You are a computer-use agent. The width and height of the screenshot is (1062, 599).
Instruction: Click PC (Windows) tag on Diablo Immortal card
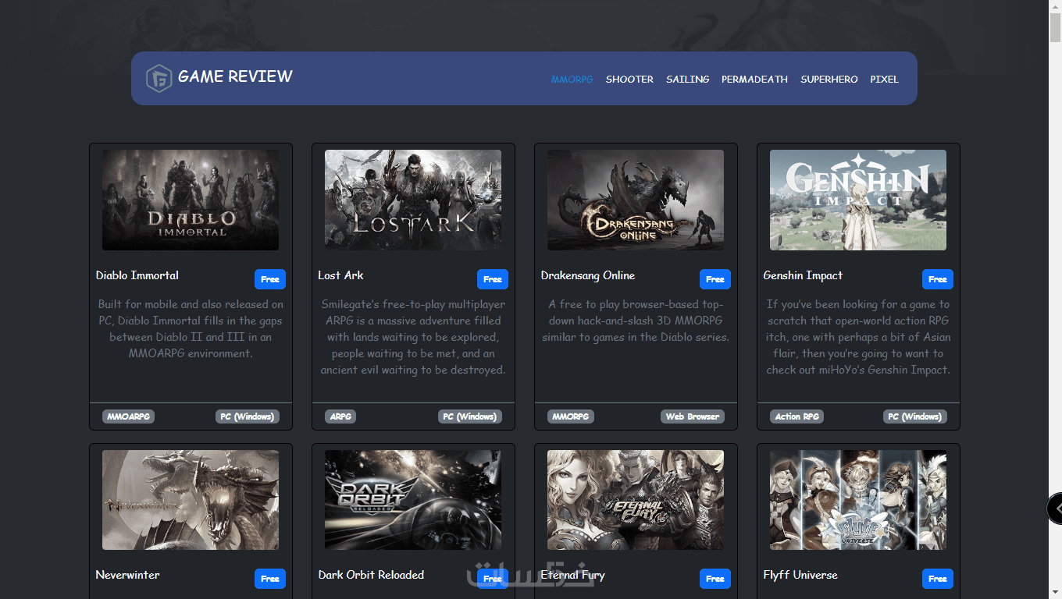click(x=248, y=416)
